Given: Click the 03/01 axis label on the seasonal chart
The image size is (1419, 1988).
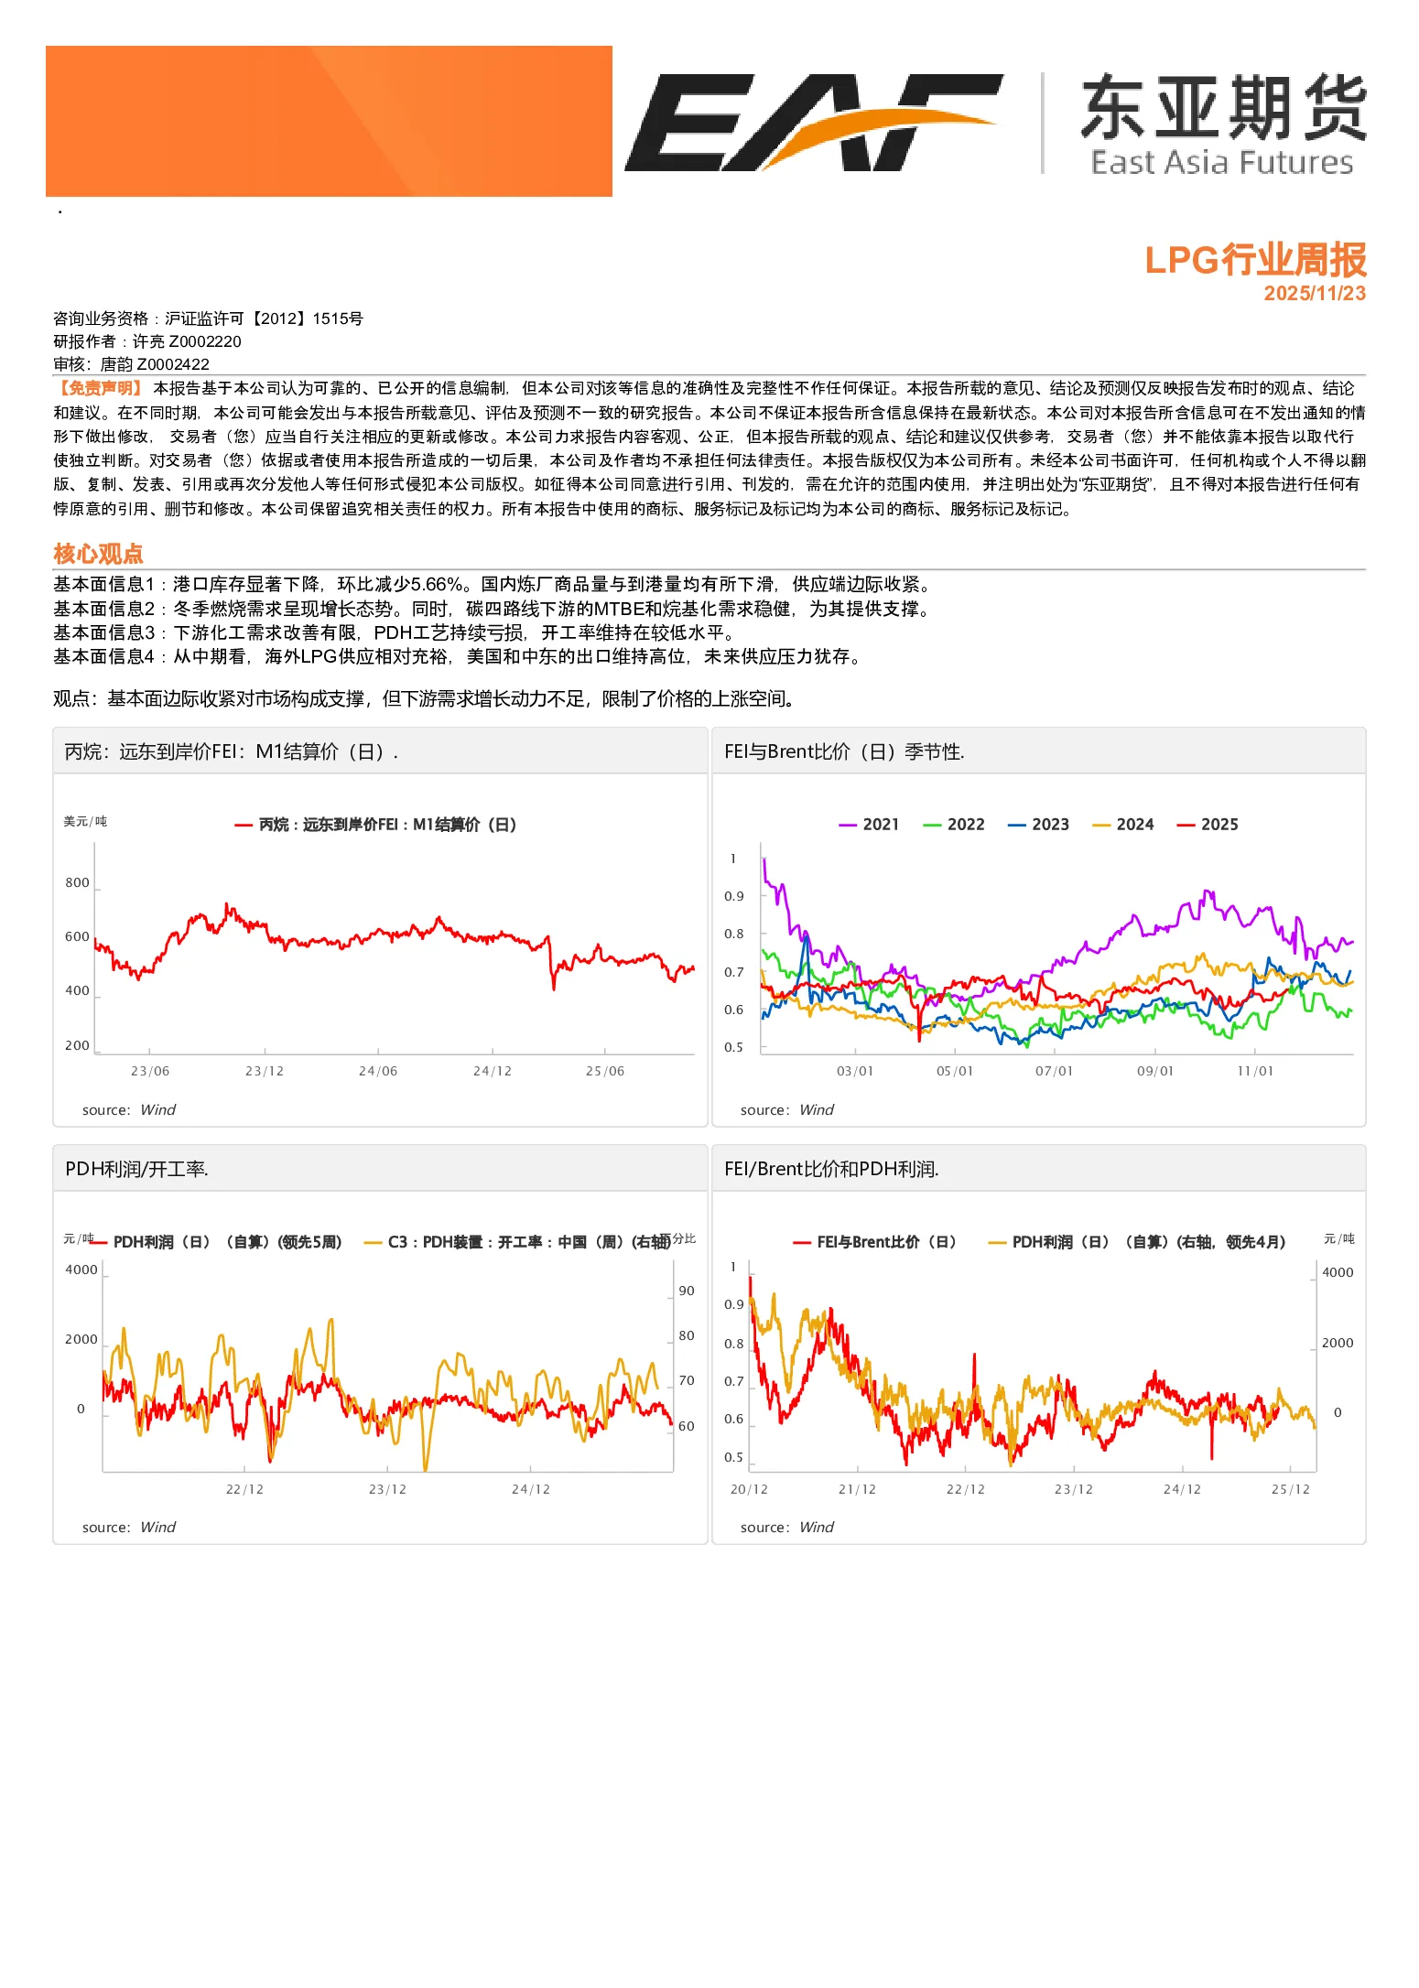Looking at the screenshot, I should tap(855, 1071).
